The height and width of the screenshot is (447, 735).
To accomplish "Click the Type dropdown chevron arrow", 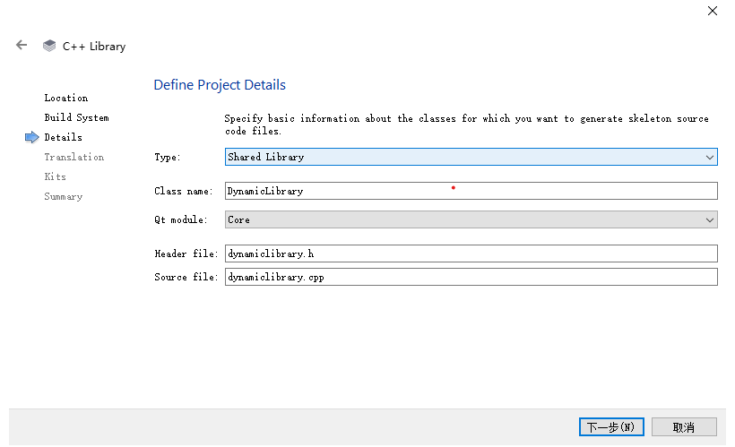I will point(710,157).
